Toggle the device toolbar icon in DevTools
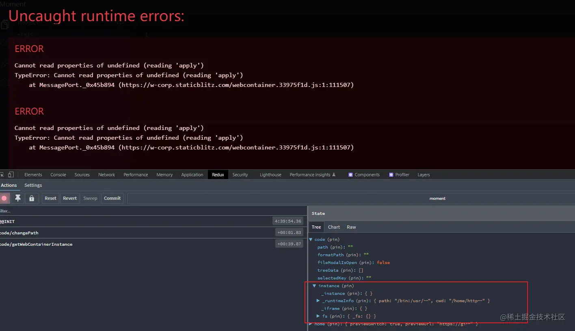 pos(11,175)
